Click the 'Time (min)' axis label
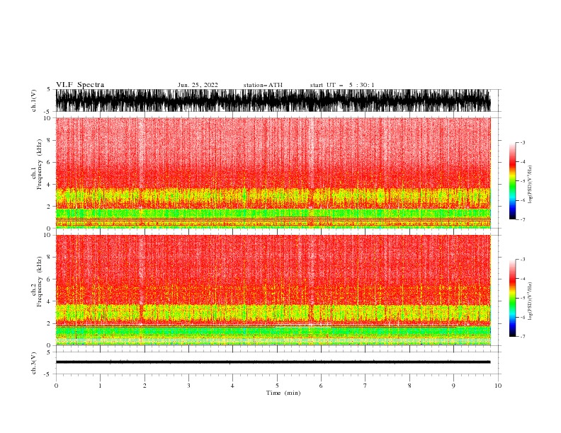 coord(283,393)
